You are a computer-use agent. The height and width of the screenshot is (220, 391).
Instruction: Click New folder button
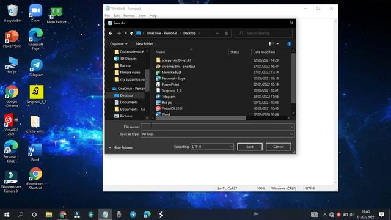[144, 43]
